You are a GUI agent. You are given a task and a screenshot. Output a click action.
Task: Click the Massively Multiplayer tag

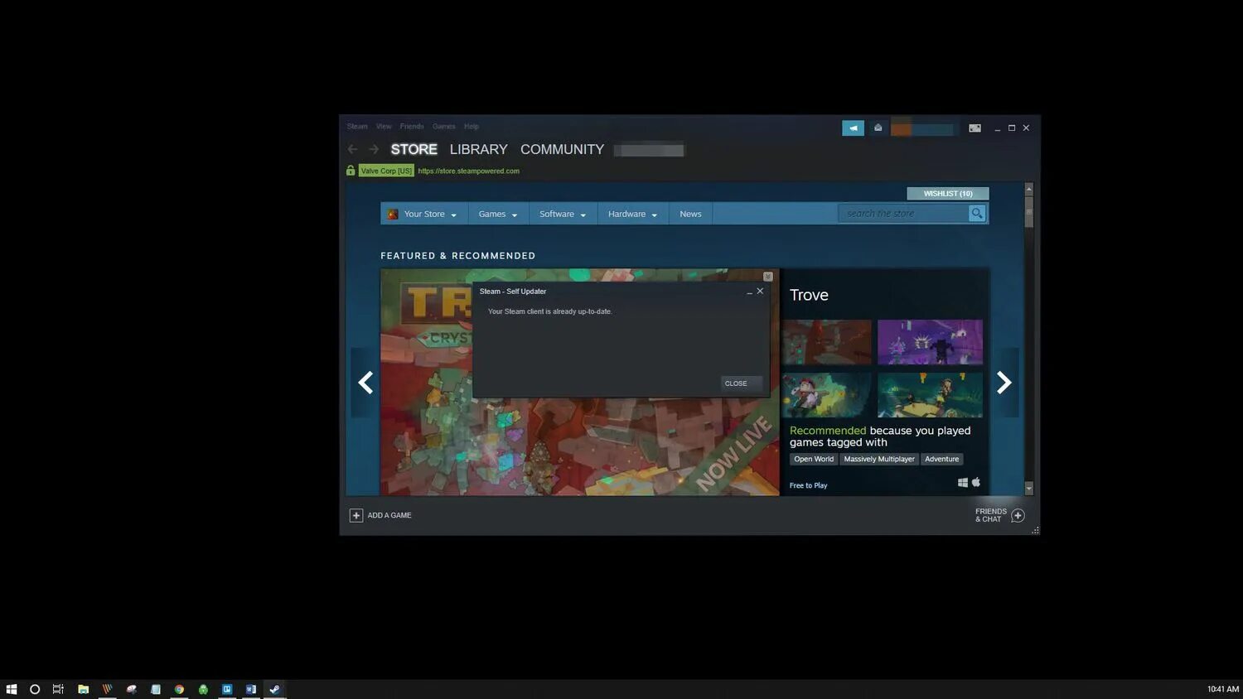point(879,459)
